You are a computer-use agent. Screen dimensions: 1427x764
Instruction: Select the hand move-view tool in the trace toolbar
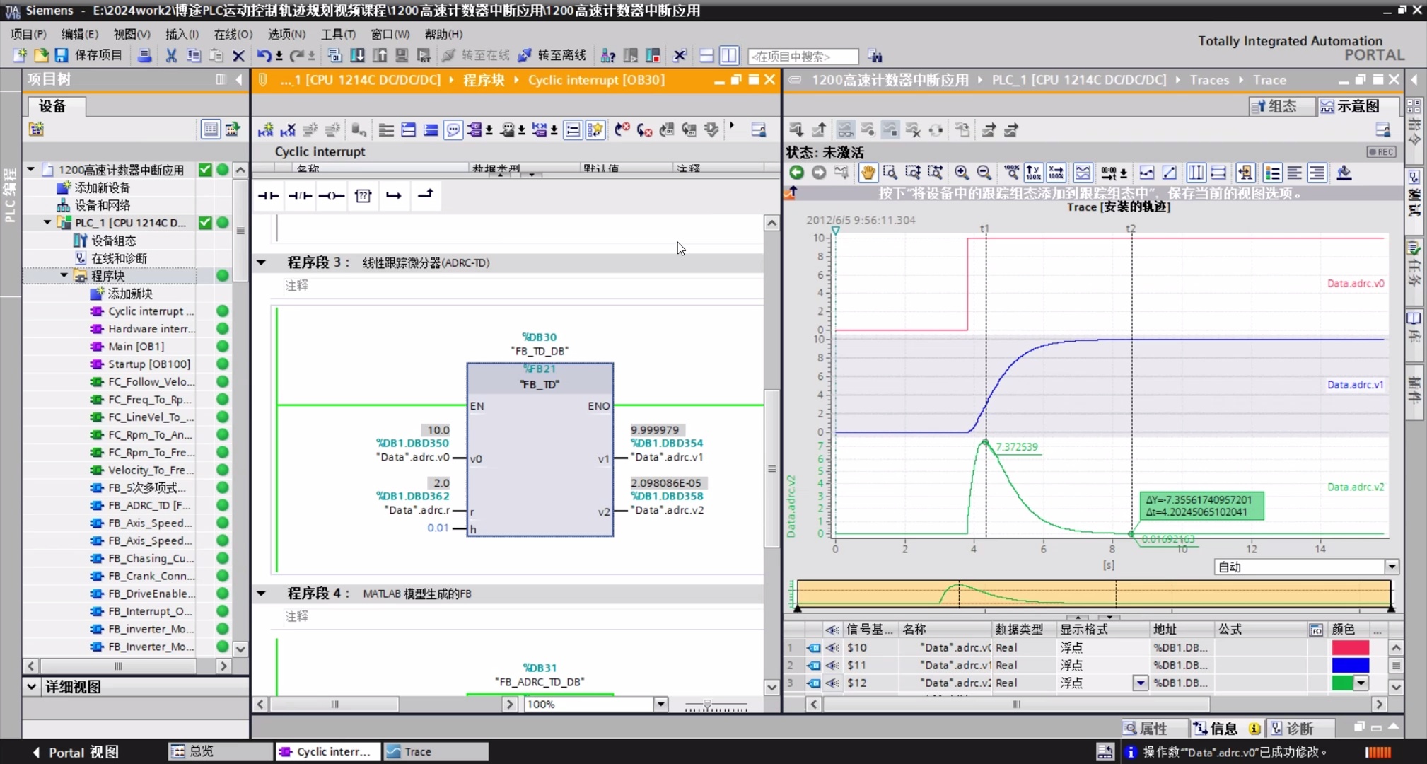(867, 173)
